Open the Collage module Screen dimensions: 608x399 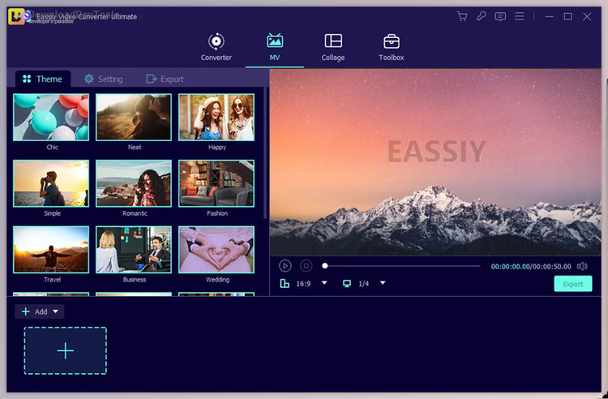(x=333, y=47)
